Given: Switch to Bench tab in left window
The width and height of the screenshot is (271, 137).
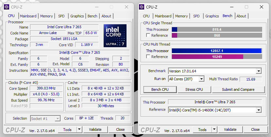Looking at the screenshot, I should pos(93,16).
